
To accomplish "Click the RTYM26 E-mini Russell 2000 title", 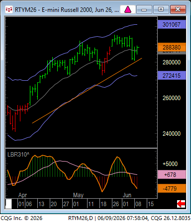I will pyautogui.click(x=67, y=10).
